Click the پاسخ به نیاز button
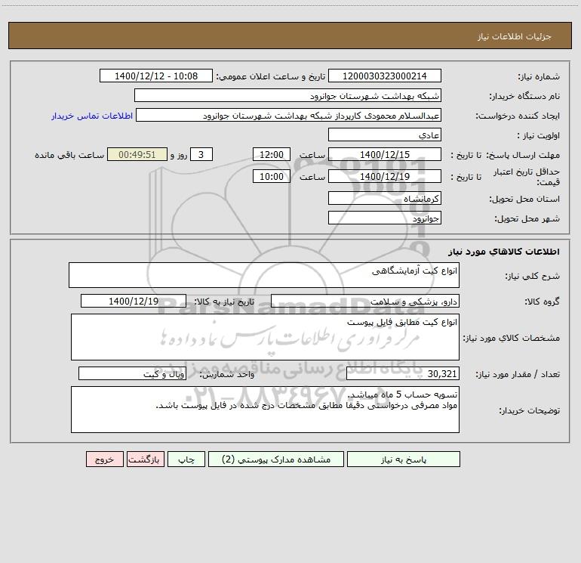Image resolution: width=581 pixels, height=563 pixels. point(404,459)
